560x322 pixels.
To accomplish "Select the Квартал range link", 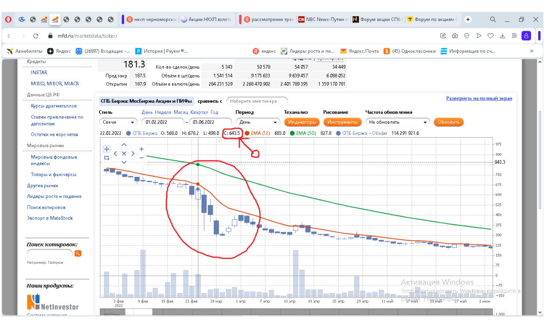I will coord(199,112).
